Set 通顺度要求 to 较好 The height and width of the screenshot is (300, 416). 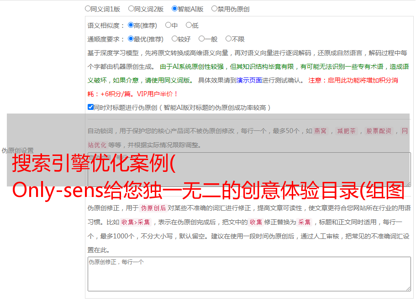point(174,39)
